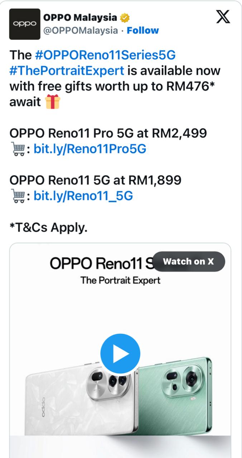This screenshot has height=458, width=242.
Task: Click the white phone in the video preview
Action: click(79, 401)
